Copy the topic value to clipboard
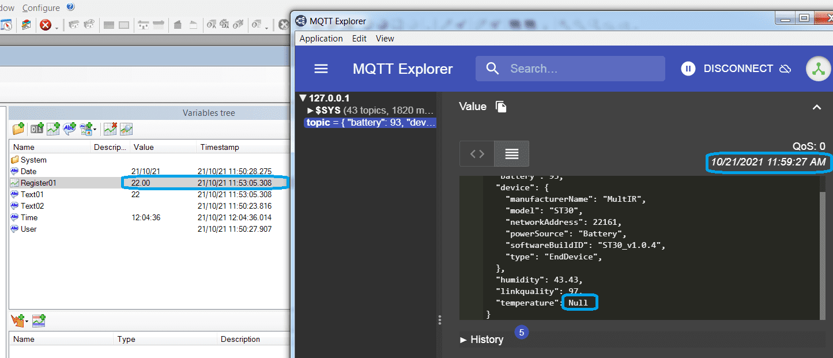 (501, 107)
